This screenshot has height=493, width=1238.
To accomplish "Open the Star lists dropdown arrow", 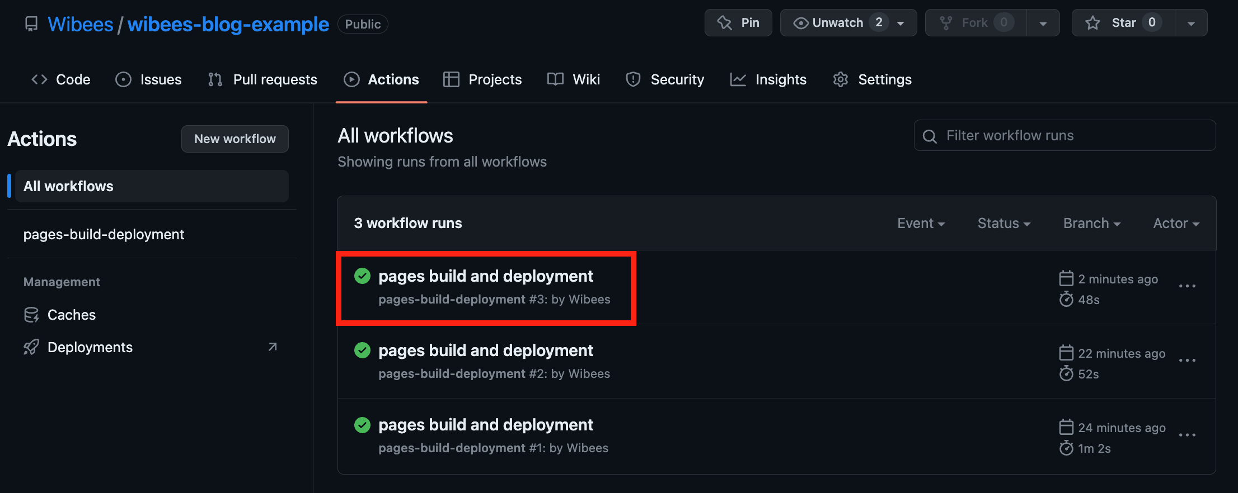I will pyautogui.click(x=1191, y=23).
